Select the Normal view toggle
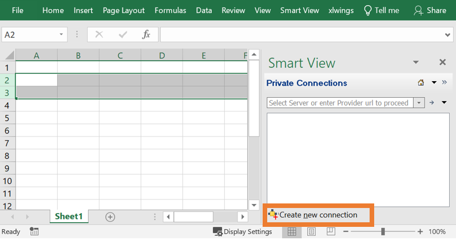This screenshot has height=240, width=456. point(292,231)
